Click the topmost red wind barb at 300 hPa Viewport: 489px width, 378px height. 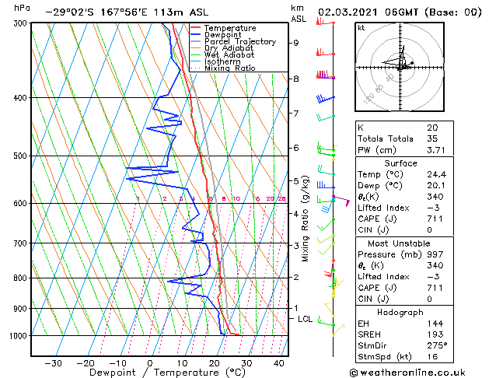point(325,21)
